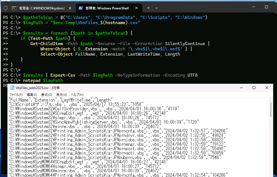This screenshot has height=177, width=277.
Task: Click the Command Prompt icon on the first tab
Action: pyautogui.click(x=14, y=8)
